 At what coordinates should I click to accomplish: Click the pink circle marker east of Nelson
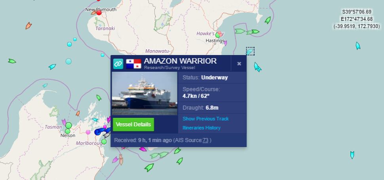[88, 132]
